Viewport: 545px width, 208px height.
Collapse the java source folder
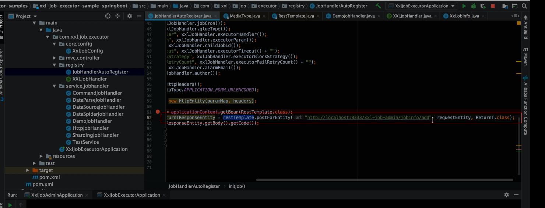coord(41,30)
